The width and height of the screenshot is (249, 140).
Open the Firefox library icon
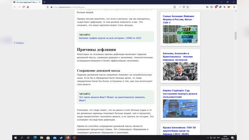point(207,7)
